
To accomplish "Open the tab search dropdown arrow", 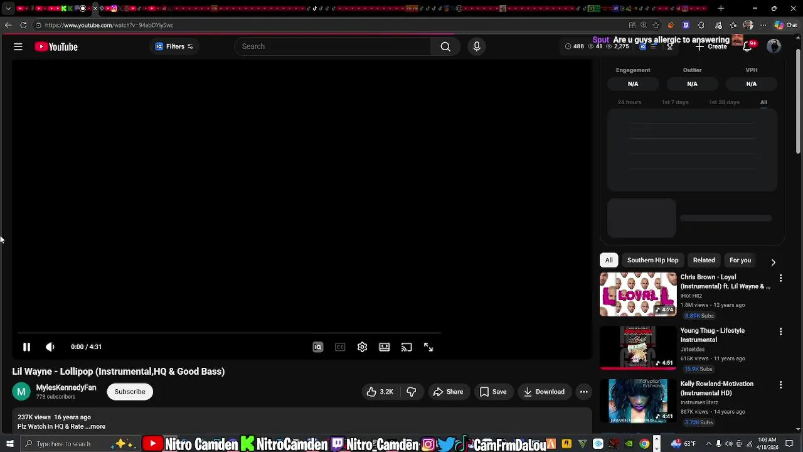I will (8, 9).
